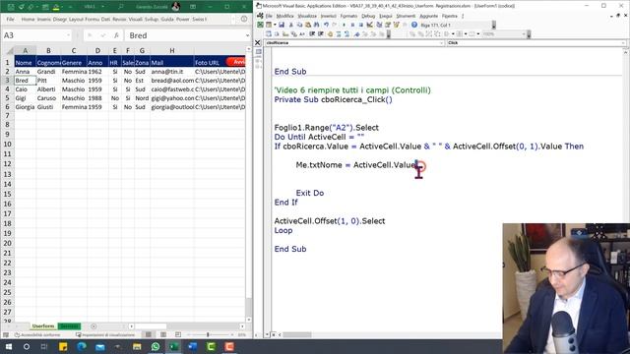Open the Formato menu in VBA editor
This screenshot has width=630, height=354.
(x=348, y=16)
